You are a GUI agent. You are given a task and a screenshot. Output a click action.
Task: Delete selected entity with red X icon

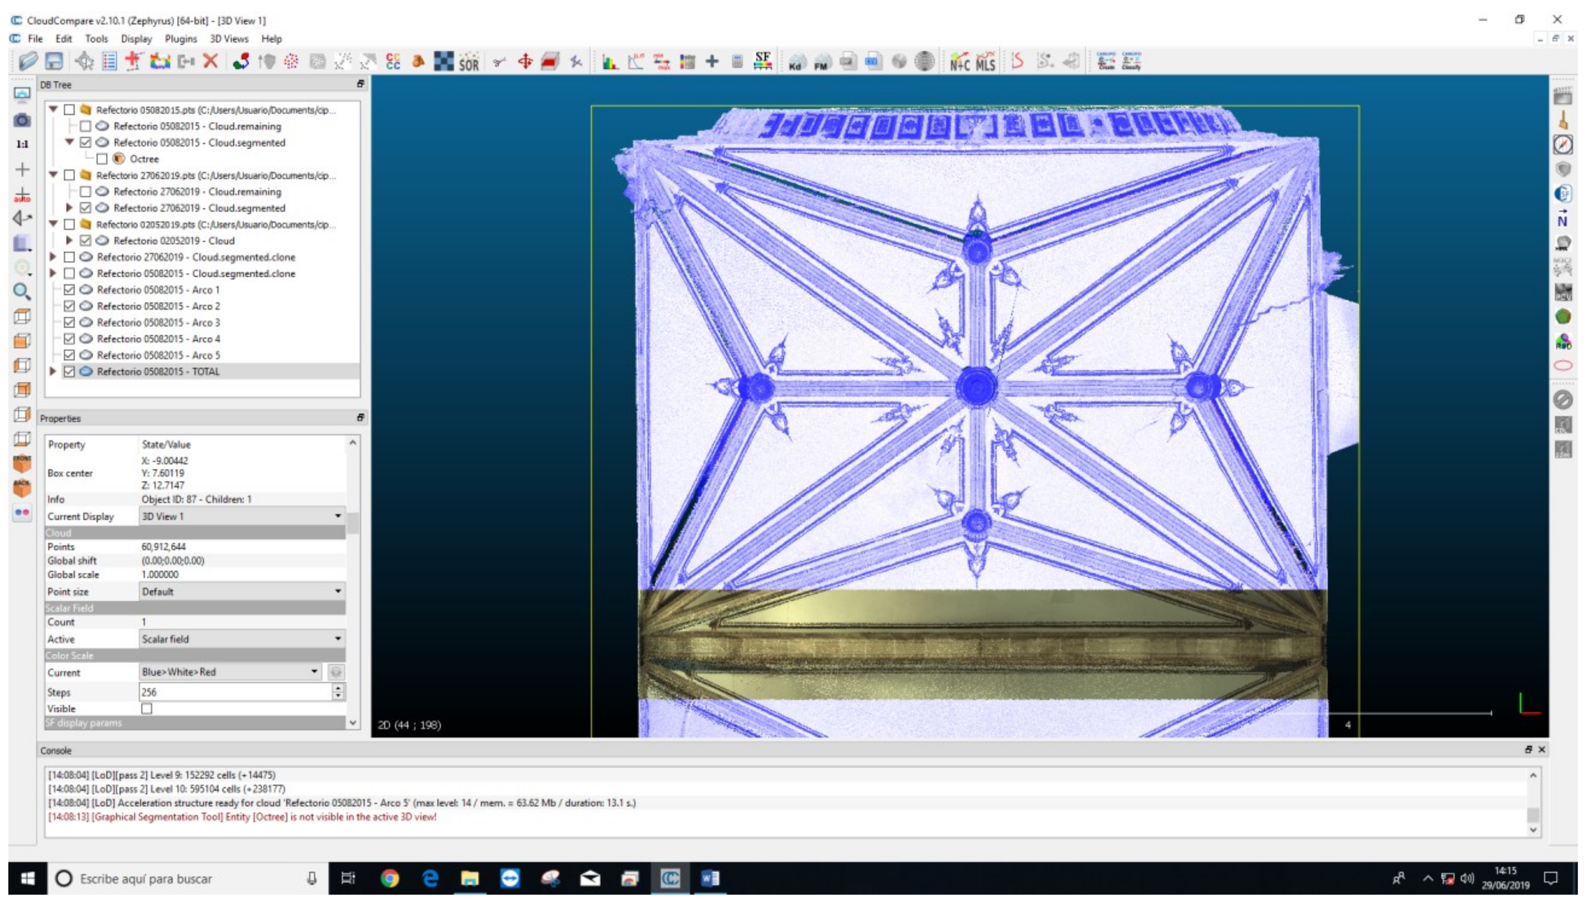[x=211, y=61]
